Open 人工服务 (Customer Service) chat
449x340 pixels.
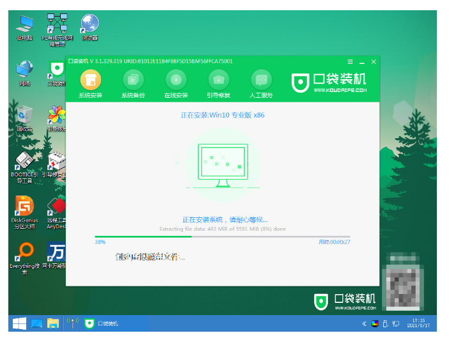pos(260,81)
